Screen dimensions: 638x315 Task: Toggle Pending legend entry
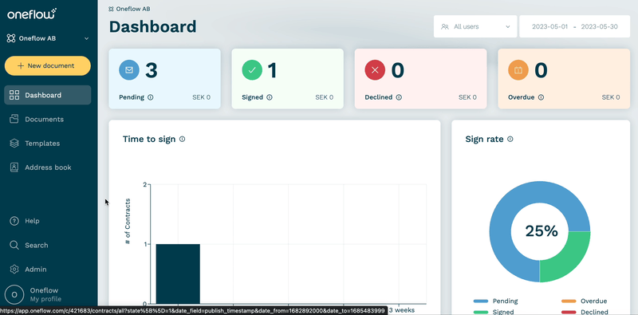click(x=495, y=301)
